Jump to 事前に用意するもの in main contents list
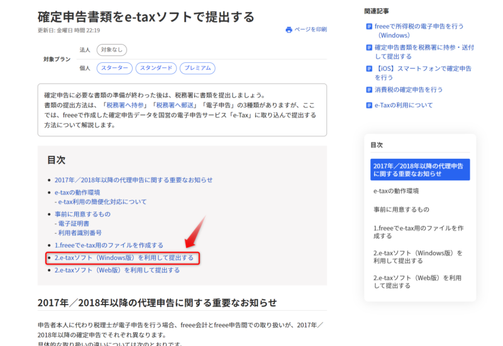Image resolution: width=503 pixels, height=346 pixels. (x=82, y=214)
